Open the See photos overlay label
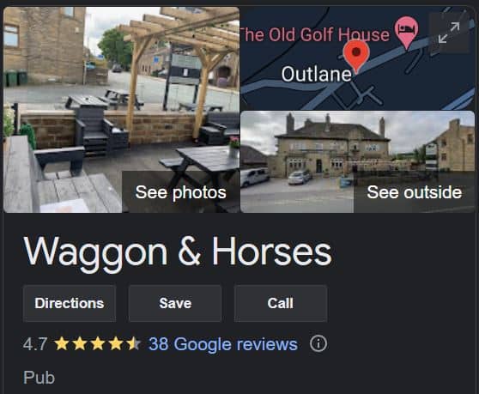This screenshot has height=394, width=479. tap(180, 192)
